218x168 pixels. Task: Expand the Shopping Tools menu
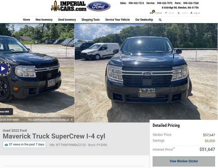coord(90,20)
